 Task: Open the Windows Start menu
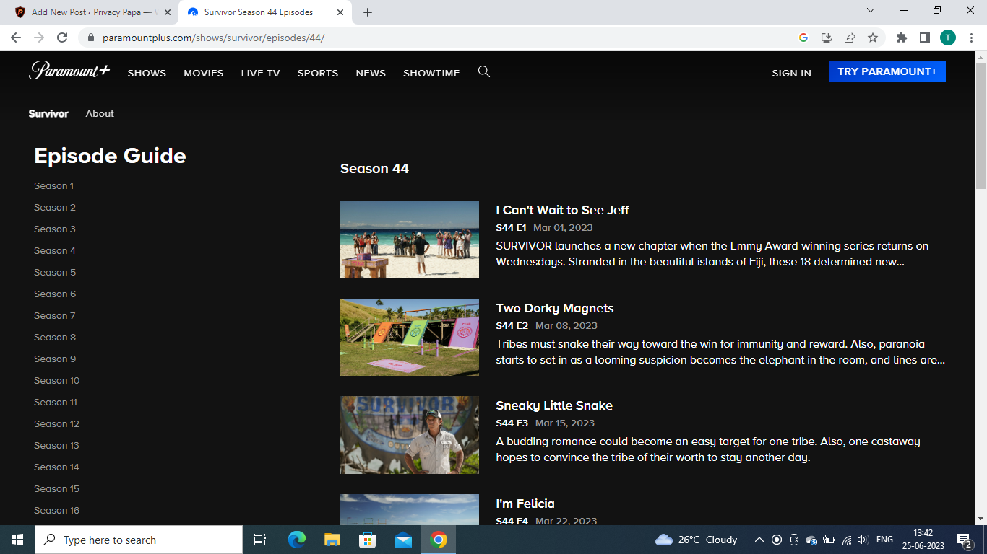17,540
